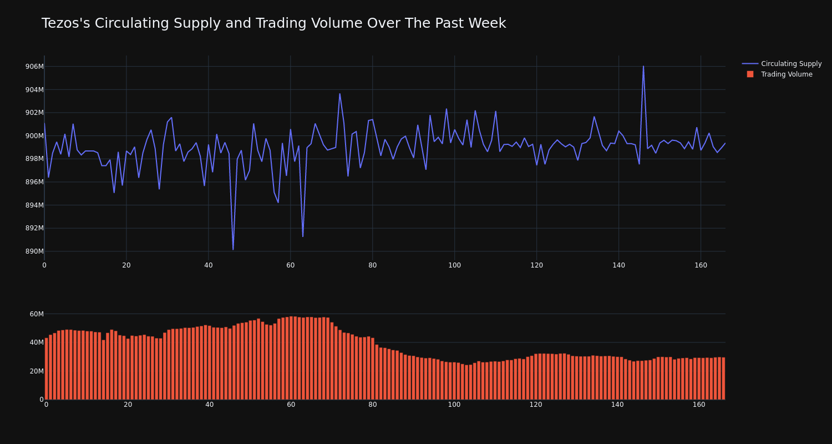The width and height of the screenshot is (832, 444).
Task: Toggle the Circulating Supply legend entry
Action: [782, 64]
